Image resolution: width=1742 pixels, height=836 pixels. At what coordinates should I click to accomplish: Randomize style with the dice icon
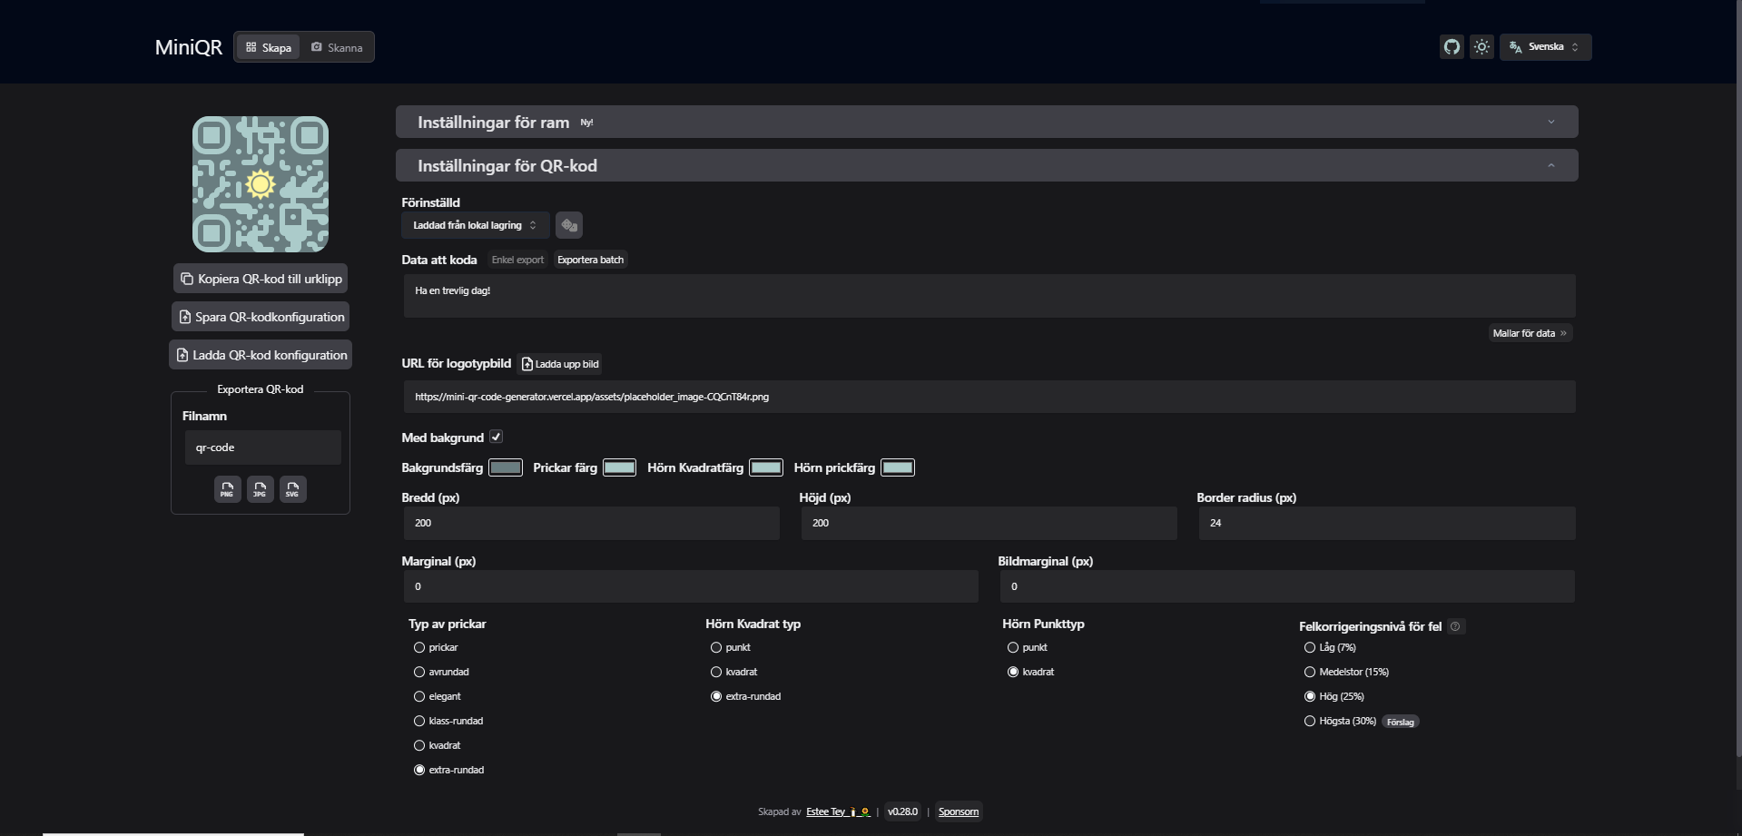click(x=569, y=225)
